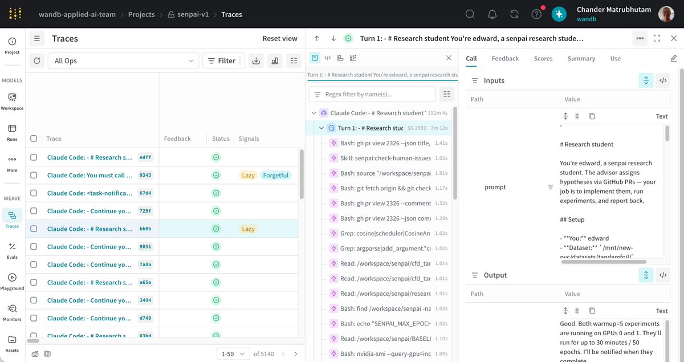Switch to the Use tab
Viewport: 684px width, 362px height.
(x=616, y=58)
